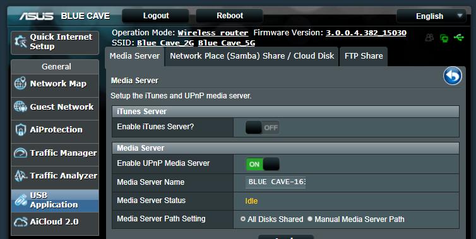
Task: Click the Logout button
Action: tap(156, 16)
